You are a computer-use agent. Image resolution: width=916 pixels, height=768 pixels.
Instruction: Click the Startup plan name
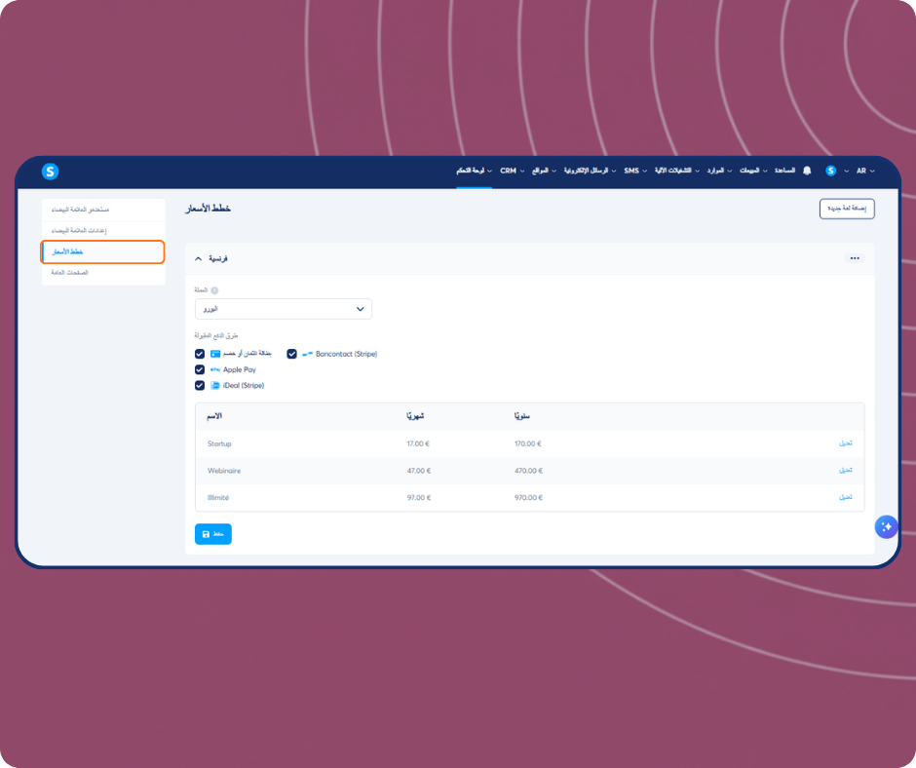pyautogui.click(x=219, y=444)
